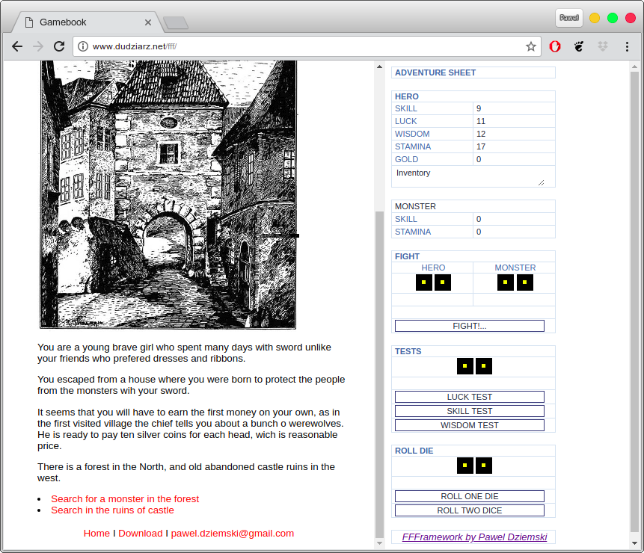Open Chrome's three-dot menu
The height and width of the screenshot is (553, 644).
tap(628, 46)
